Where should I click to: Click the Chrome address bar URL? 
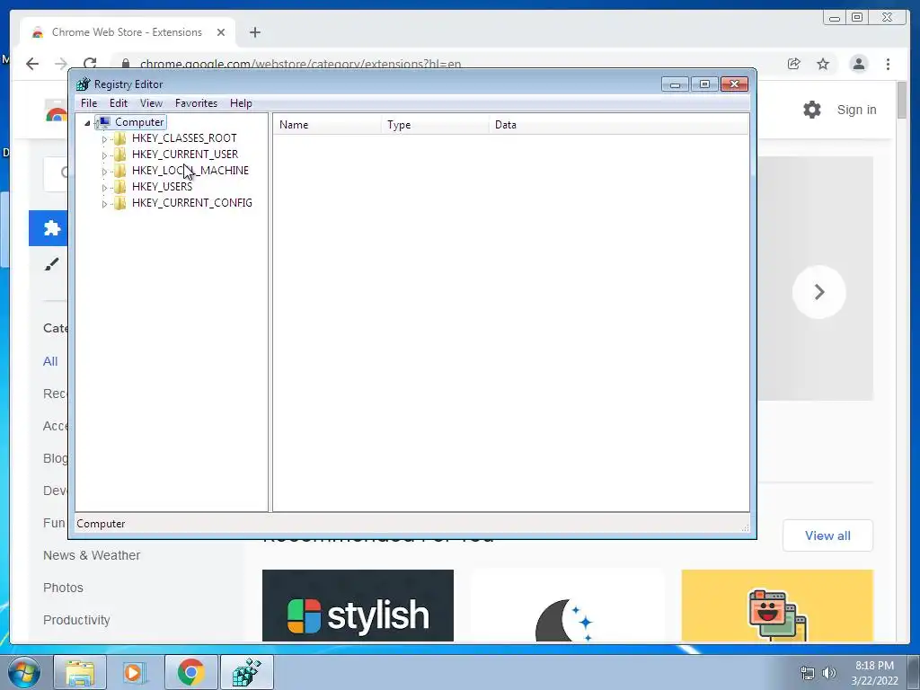300,64
